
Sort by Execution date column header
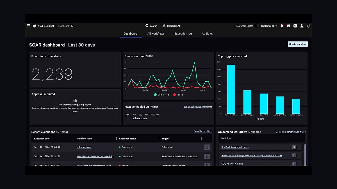[42, 139]
